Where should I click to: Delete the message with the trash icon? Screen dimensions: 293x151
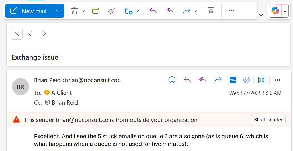(74, 11)
